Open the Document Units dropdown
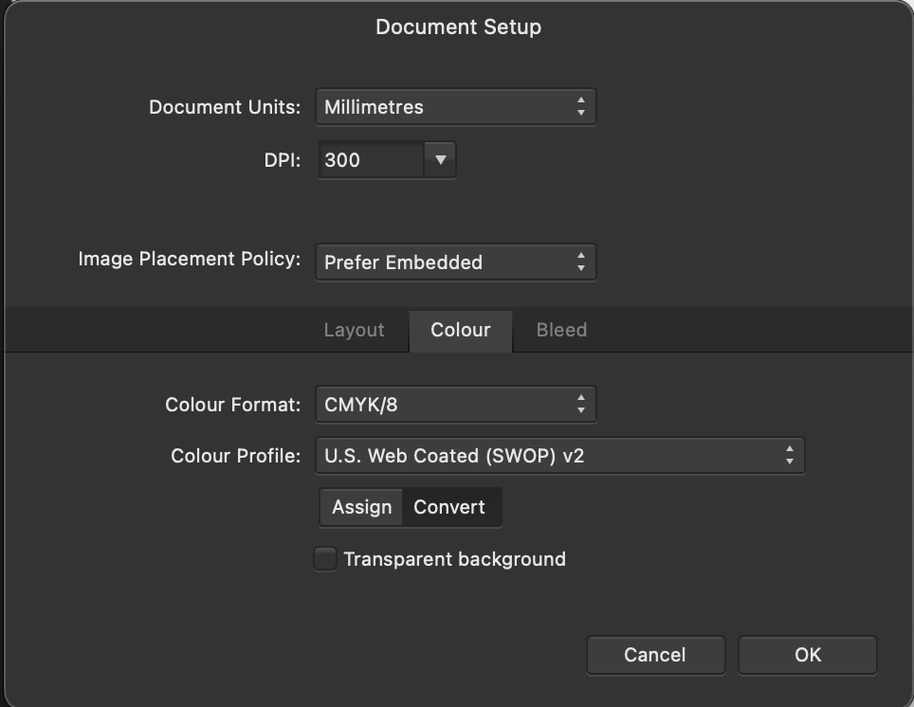 455,106
